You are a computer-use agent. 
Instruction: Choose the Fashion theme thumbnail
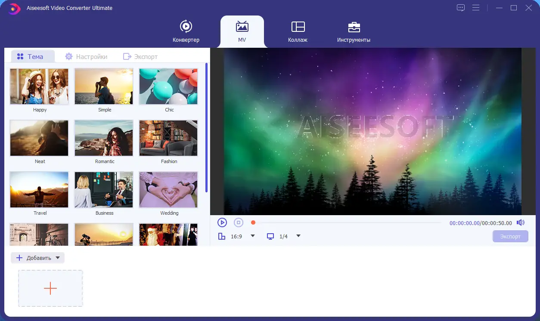168,138
